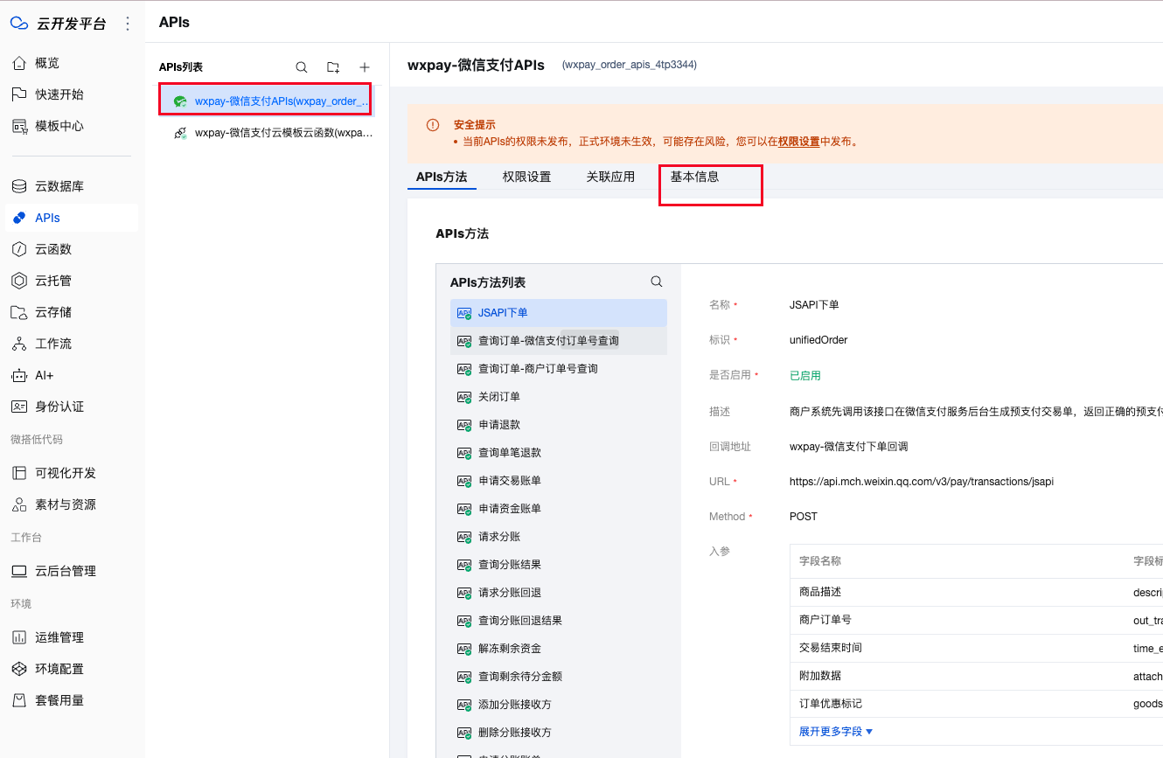Select 查询订单-微信支付订单号查询 method
The height and width of the screenshot is (758, 1163).
click(x=559, y=341)
